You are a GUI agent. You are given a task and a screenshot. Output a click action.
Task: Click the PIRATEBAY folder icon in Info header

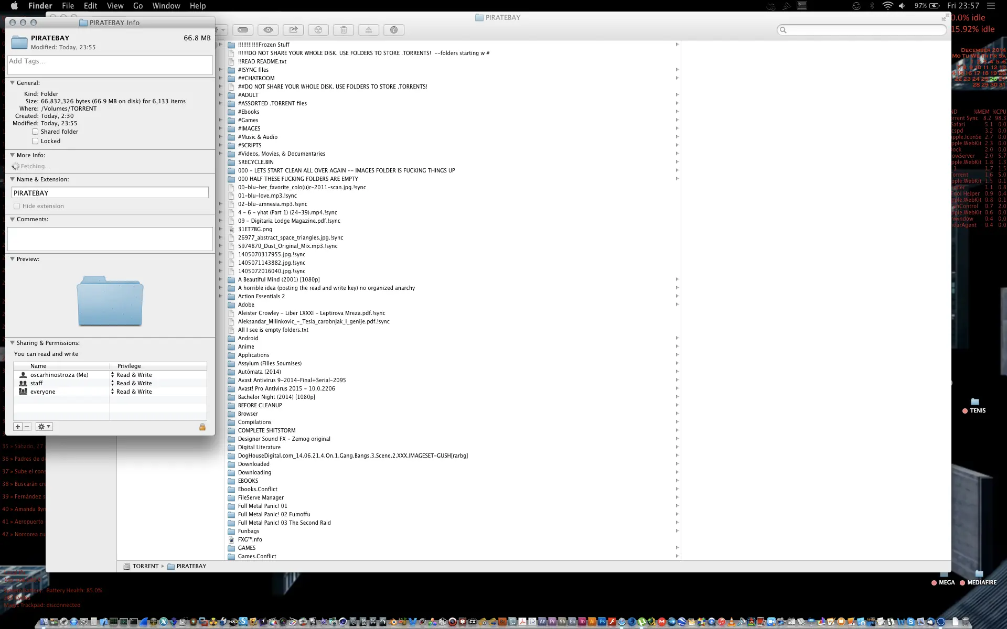tap(19, 42)
